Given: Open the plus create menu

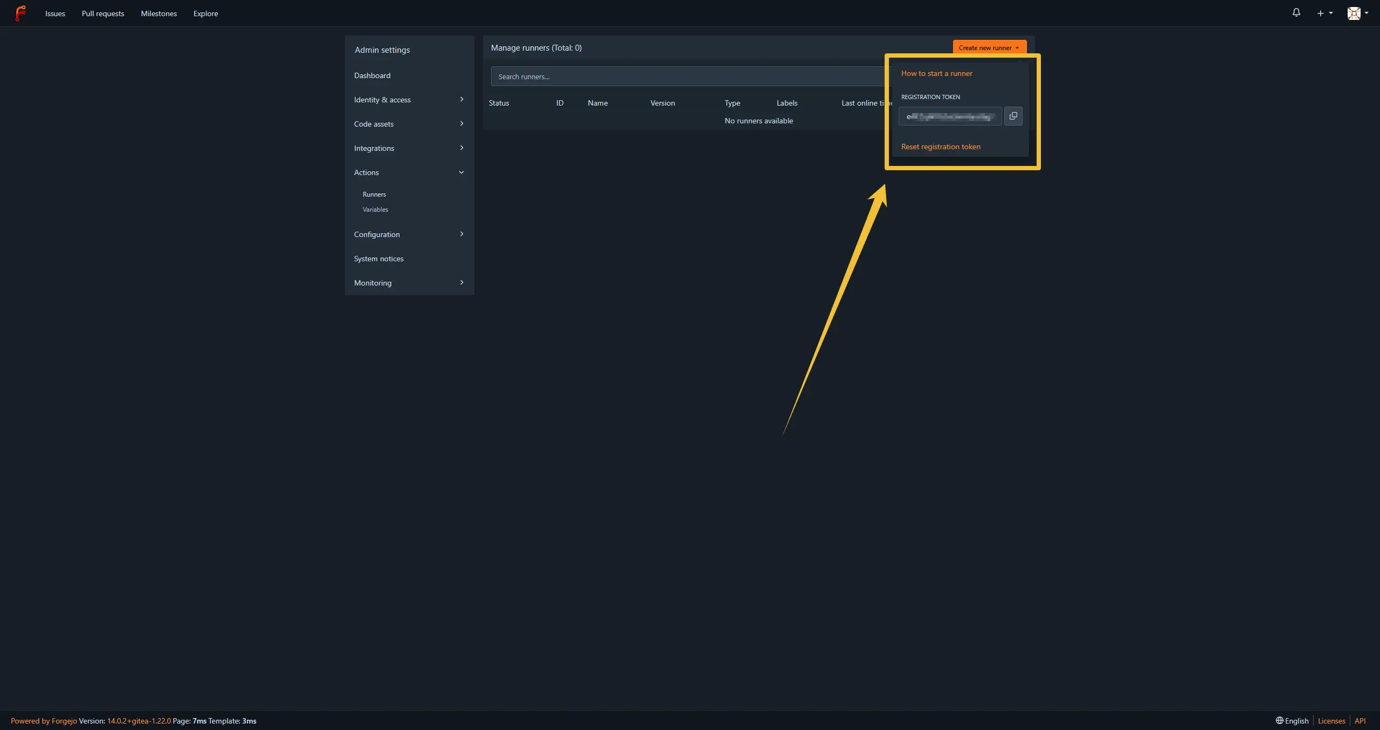Looking at the screenshot, I should pos(1323,13).
